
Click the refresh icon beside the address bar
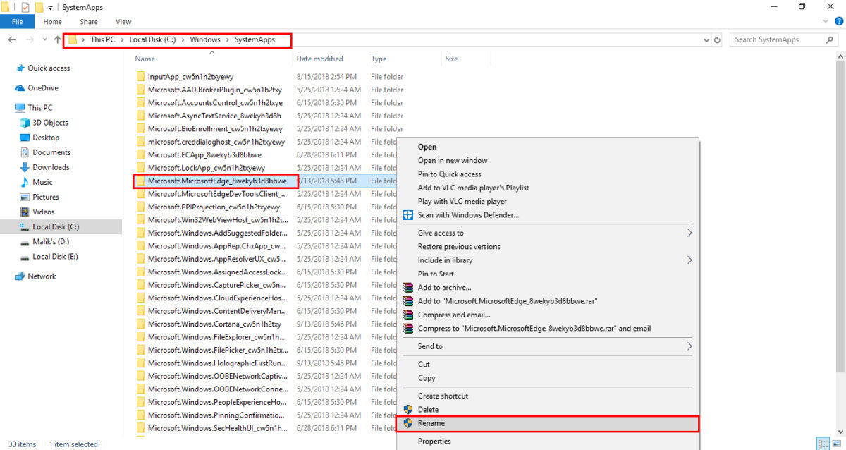click(718, 40)
